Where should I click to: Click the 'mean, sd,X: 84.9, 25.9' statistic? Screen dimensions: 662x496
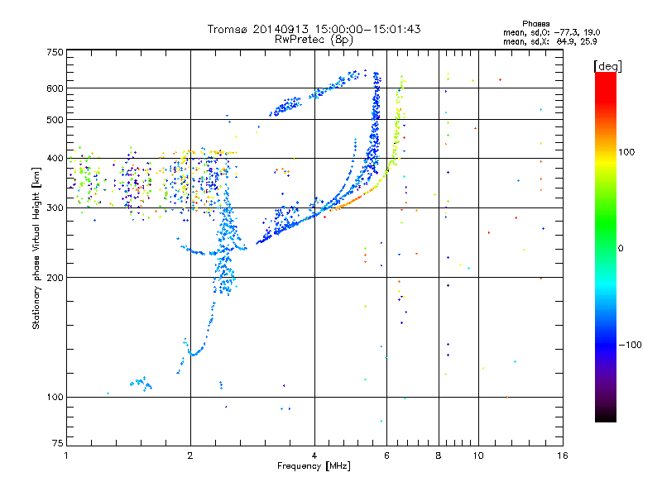point(549,41)
